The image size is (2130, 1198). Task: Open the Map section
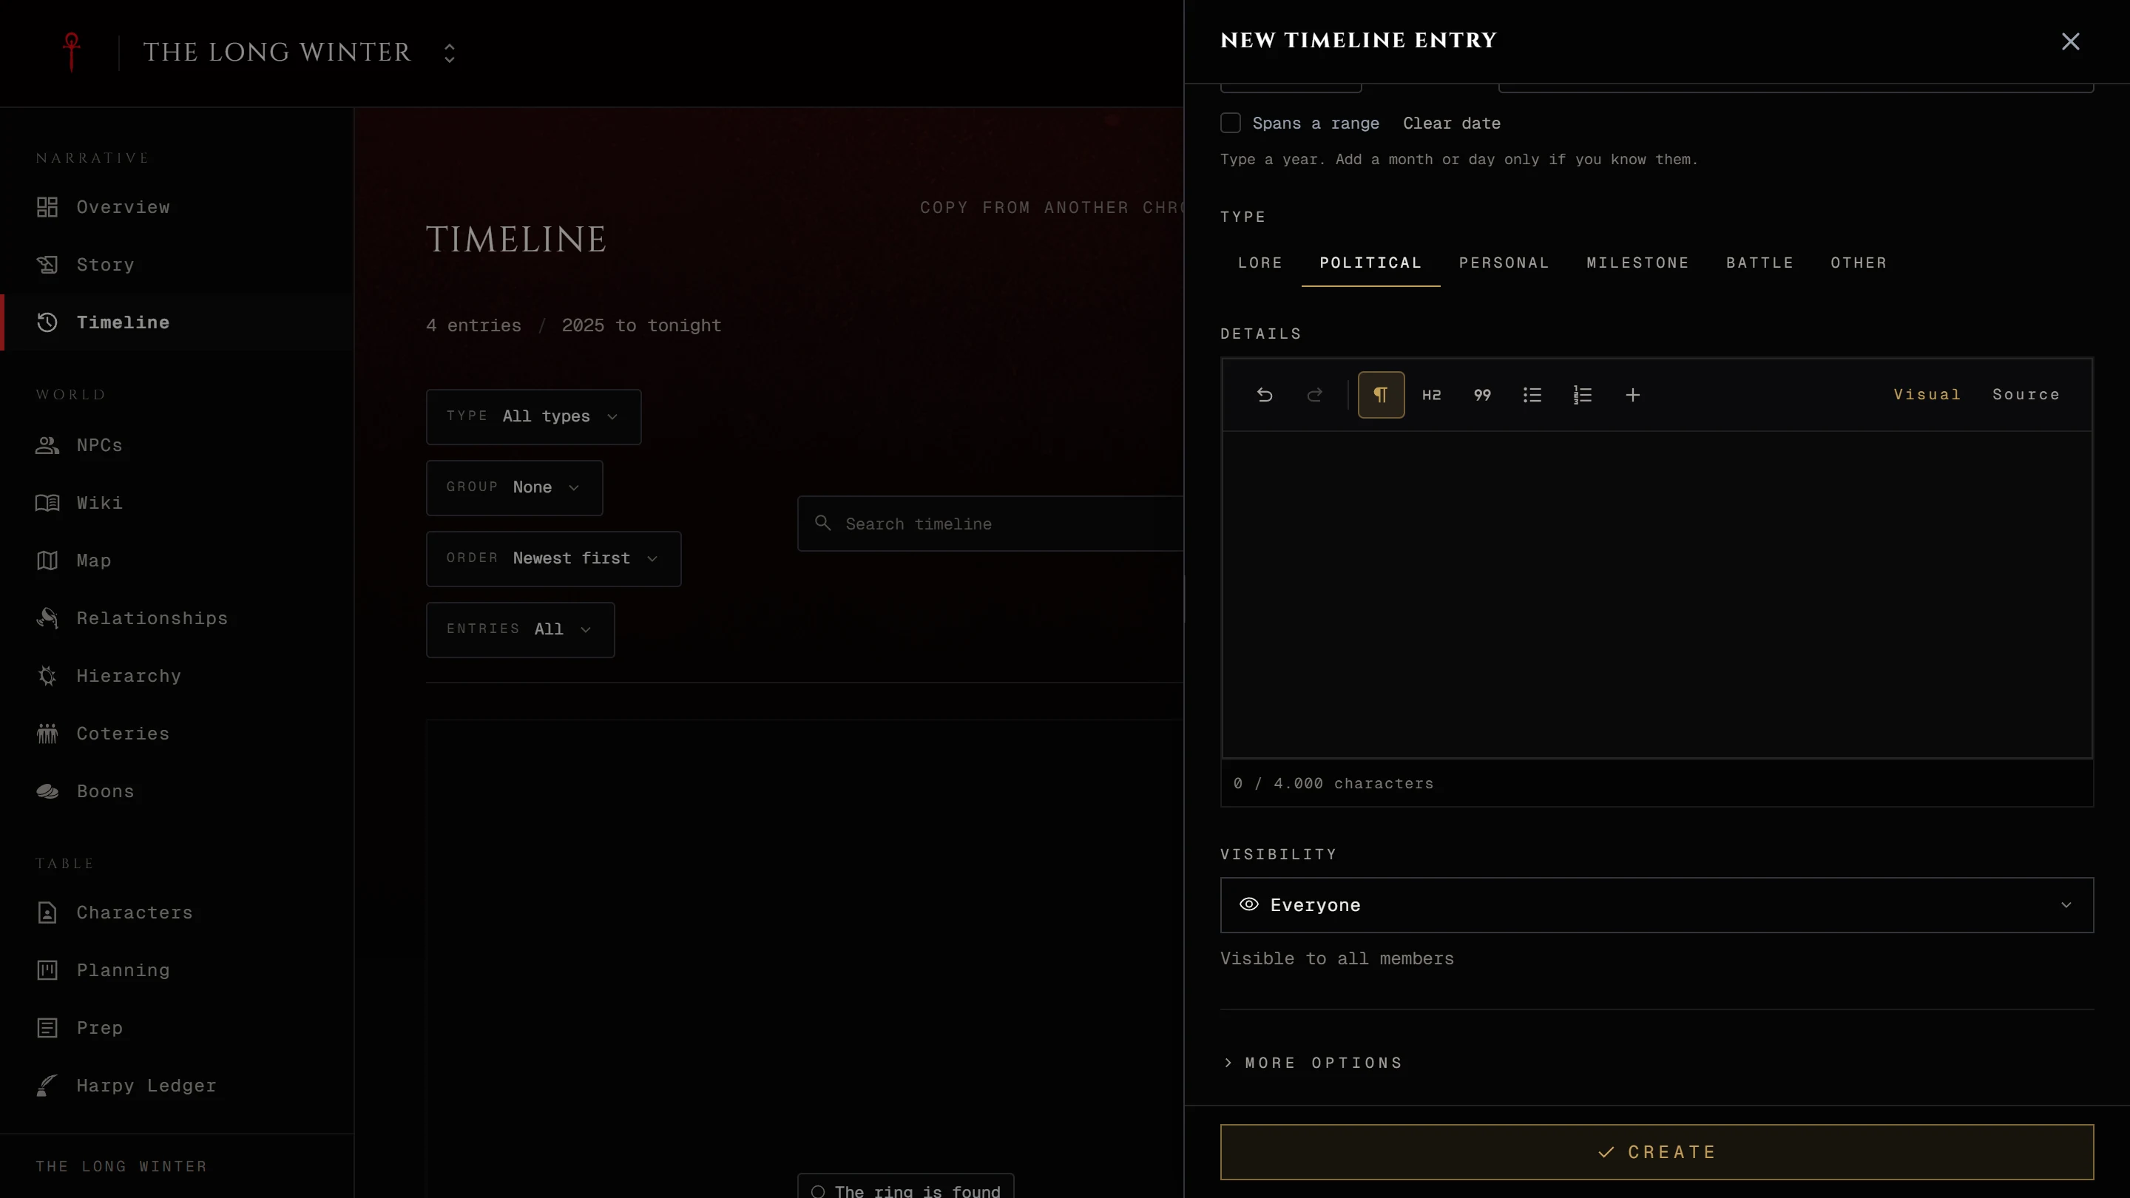click(177, 561)
